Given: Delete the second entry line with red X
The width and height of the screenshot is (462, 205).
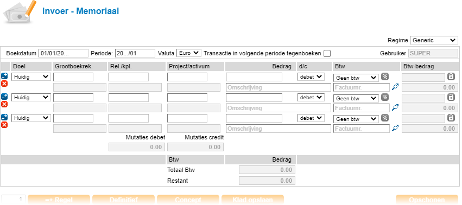Looking at the screenshot, I should coord(4,105).
